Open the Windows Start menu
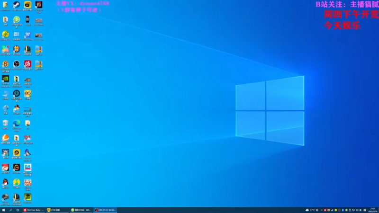This screenshot has width=379, height=213. click(3, 210)
